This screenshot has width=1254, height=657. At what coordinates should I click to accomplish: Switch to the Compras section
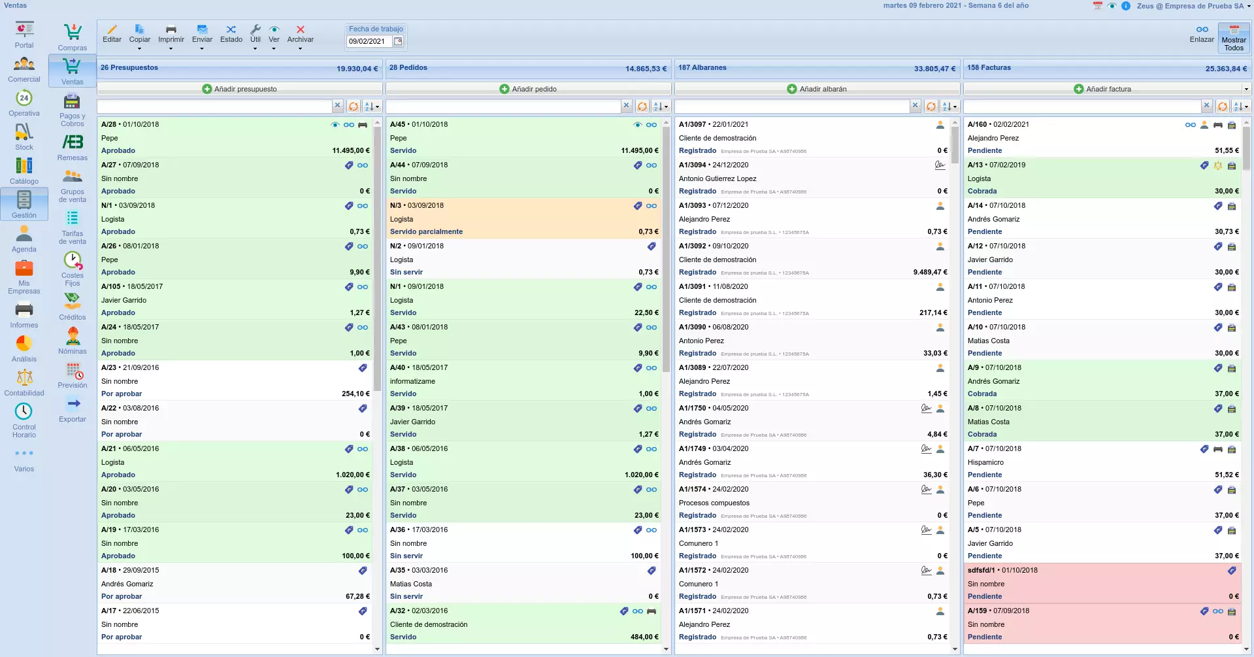click(x=72, y=37)
